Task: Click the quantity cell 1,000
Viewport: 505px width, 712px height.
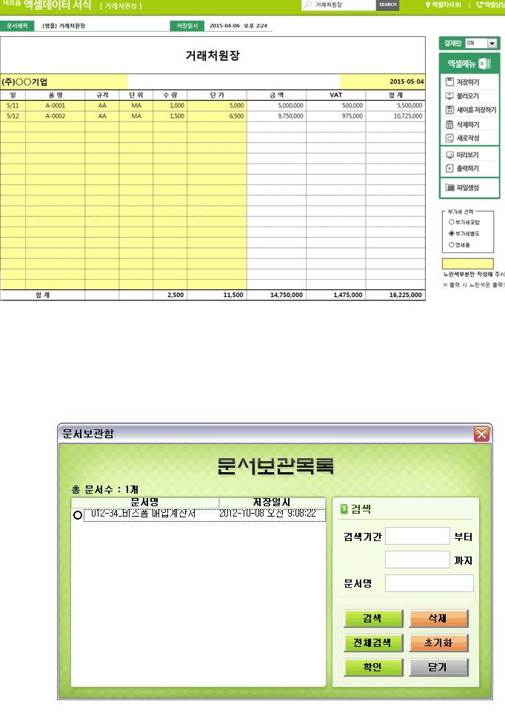Action: pos(170,105)
